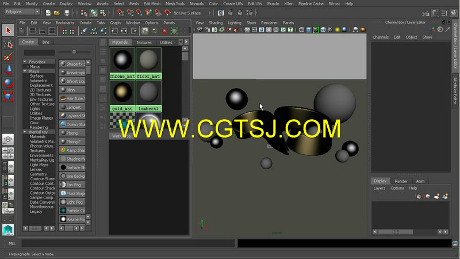Click the select camera icon in viewport toolbar
The image size is (460, 259).
[x=200, y=30]
